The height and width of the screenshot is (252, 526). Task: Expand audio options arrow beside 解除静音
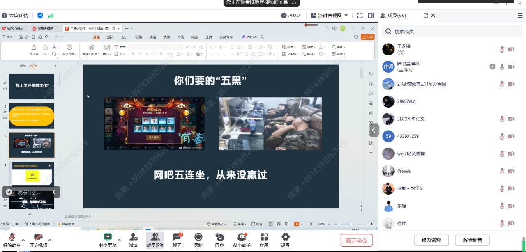tap(23, 240)
